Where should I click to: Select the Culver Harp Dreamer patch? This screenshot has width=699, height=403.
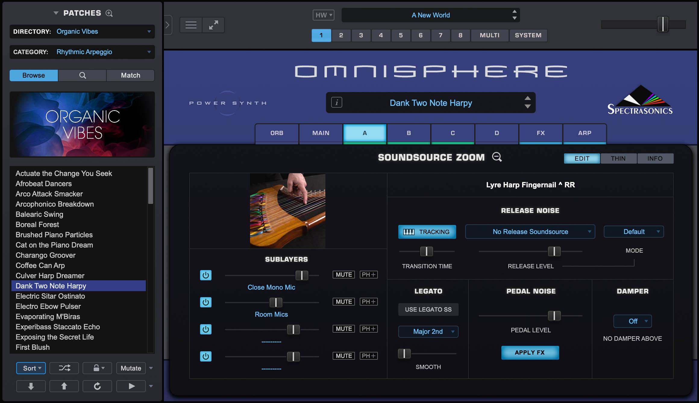pyautogui.click(x=50, y=275)
